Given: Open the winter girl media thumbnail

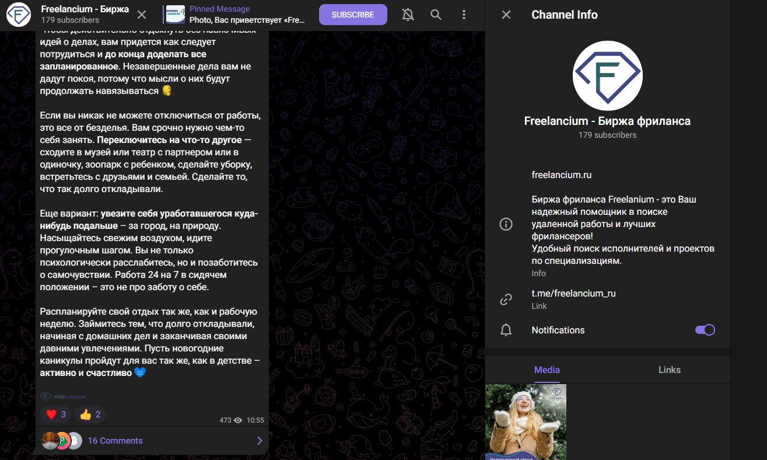Looking at the screenshot, I should pos(526,421).
